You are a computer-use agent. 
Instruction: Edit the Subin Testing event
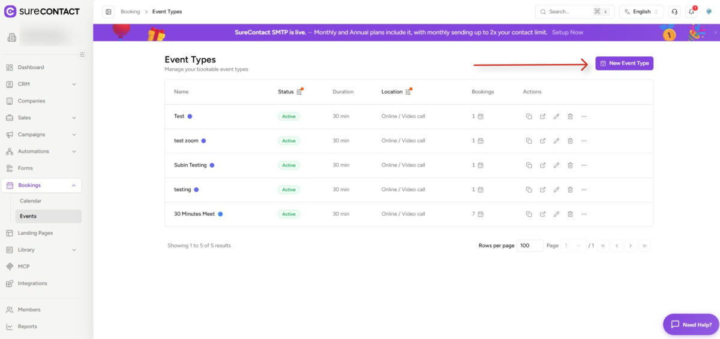point(556,165)
